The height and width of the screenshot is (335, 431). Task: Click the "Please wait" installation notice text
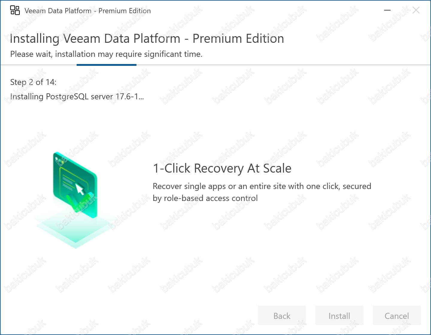tap(106, 54)
